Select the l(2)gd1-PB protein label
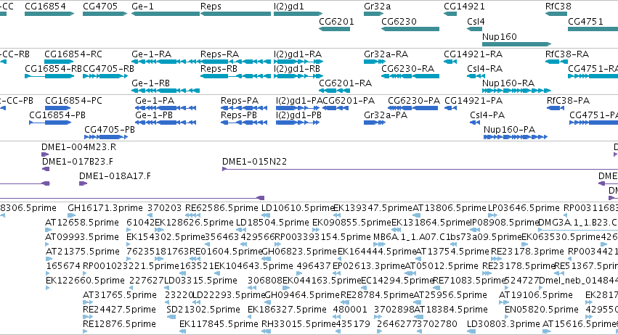Screen dimensions: 618x335 298,115
